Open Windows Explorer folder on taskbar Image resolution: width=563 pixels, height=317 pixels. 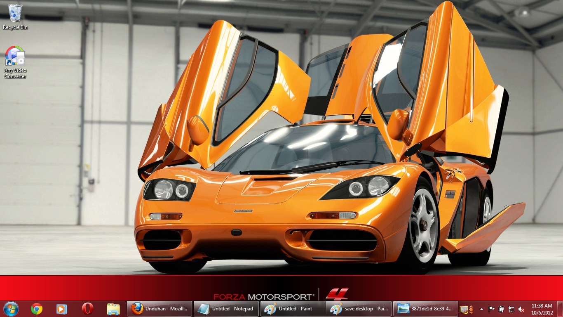click(x=113, y=309)
